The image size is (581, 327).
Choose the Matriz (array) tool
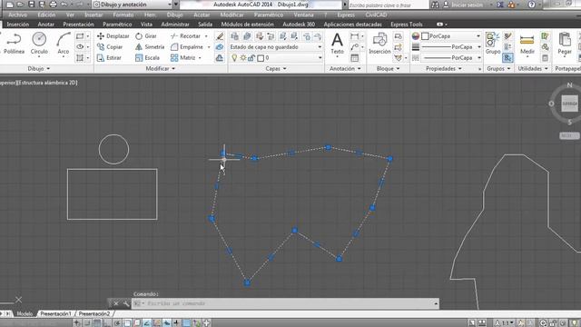click(x=183, y=58)
